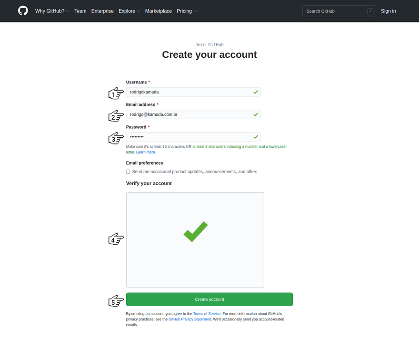Click the slash shortcut icon in search

370,11
